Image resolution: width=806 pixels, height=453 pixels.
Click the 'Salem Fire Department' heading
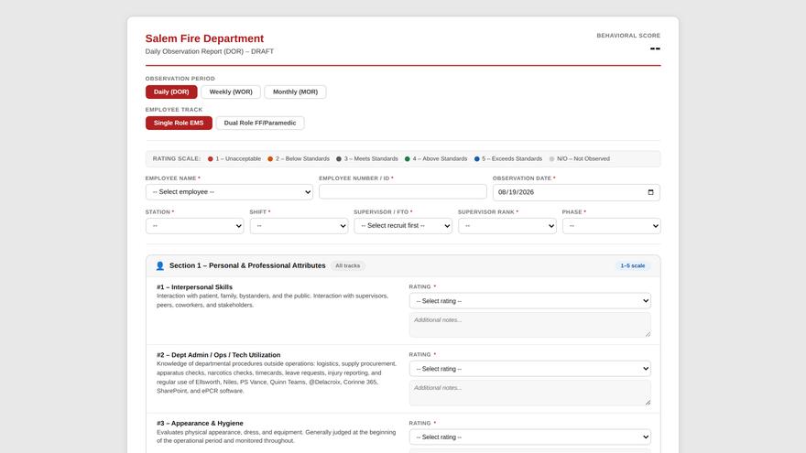pos(204,38)
